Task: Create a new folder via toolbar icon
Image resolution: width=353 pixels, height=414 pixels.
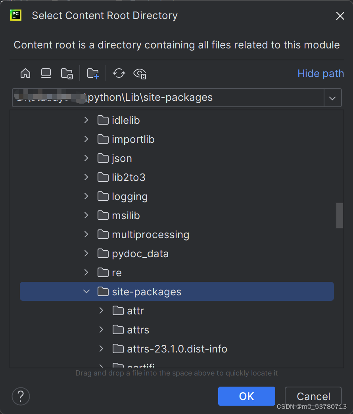Action: [93, 73]
